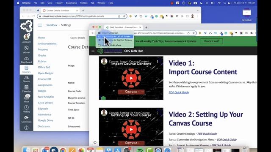
Task: Click Check it out! button
Action: [211, 41]
